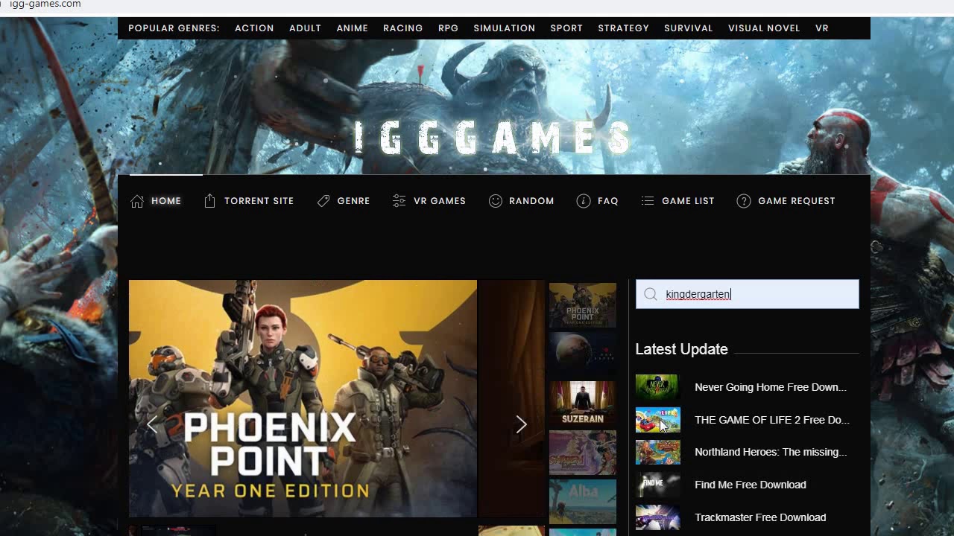Image resolution: width=954 pixels, height=536 pixels.
Task: Open Trackmaster Free Download link
Action: coord(760,517)
